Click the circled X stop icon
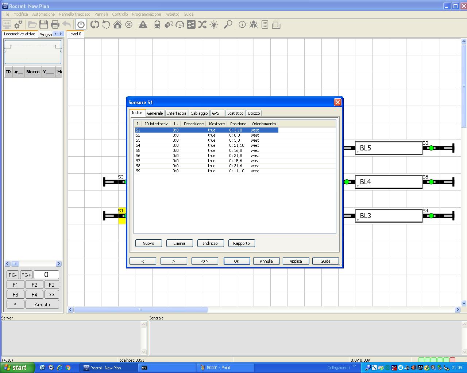 [x=129, y=24]
